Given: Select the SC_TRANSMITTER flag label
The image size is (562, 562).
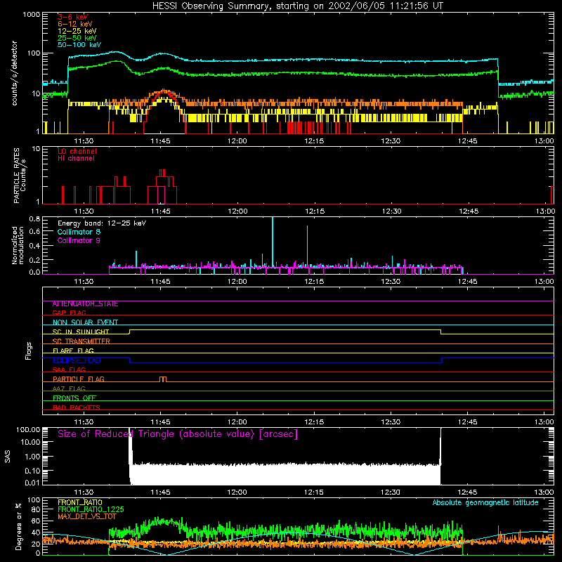Looking at the screenshot, I should tap(81, 341).
